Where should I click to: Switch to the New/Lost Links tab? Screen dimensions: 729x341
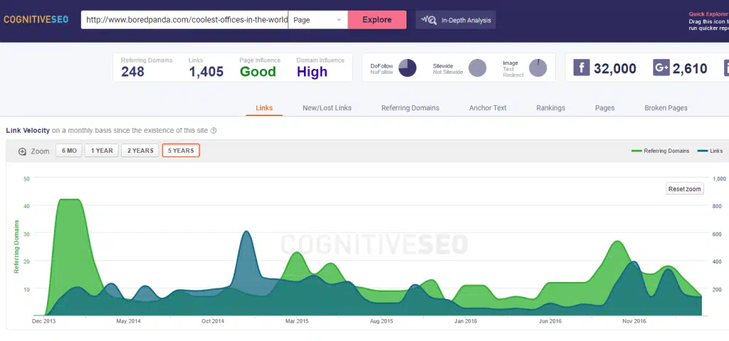[327, 108]
